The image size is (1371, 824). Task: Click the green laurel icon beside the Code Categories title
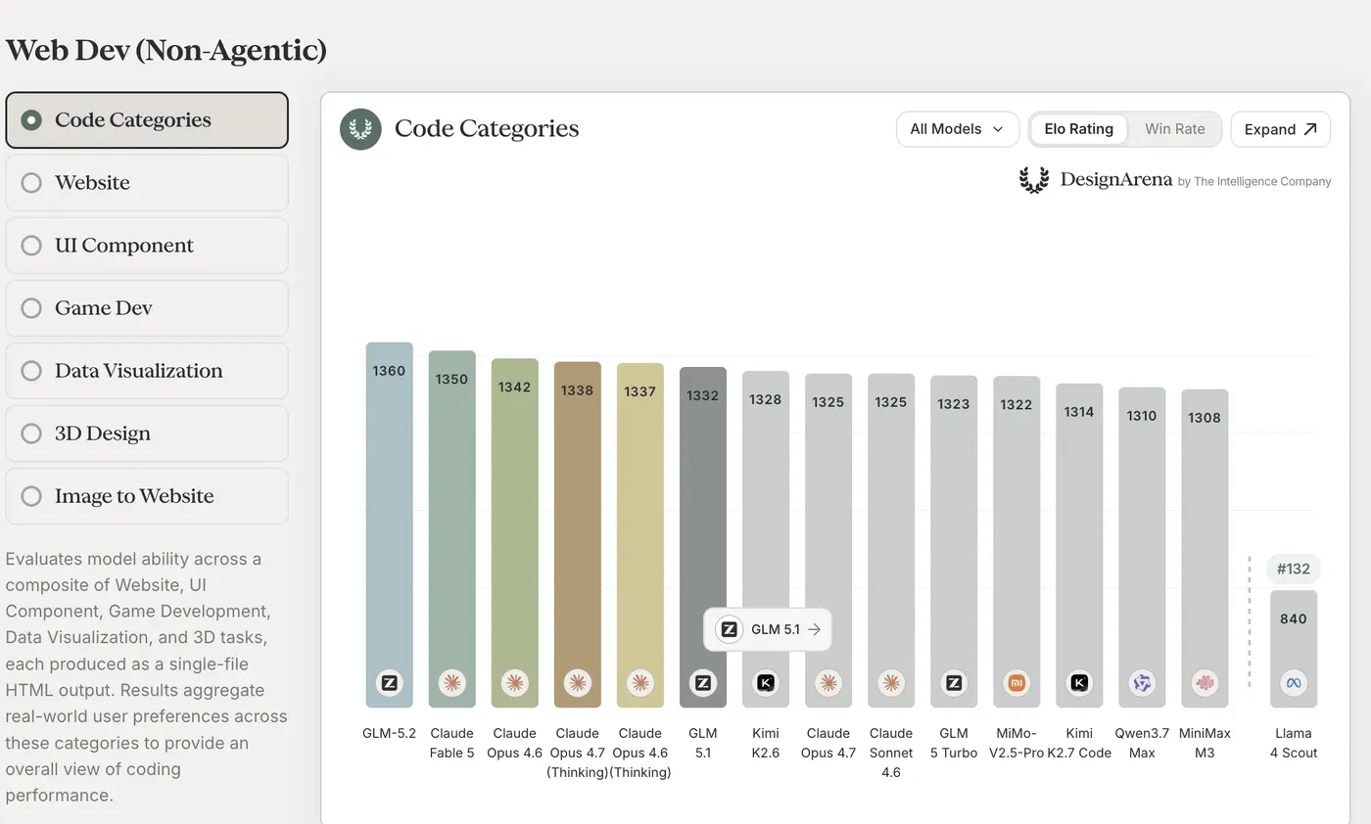coord(360,129)
